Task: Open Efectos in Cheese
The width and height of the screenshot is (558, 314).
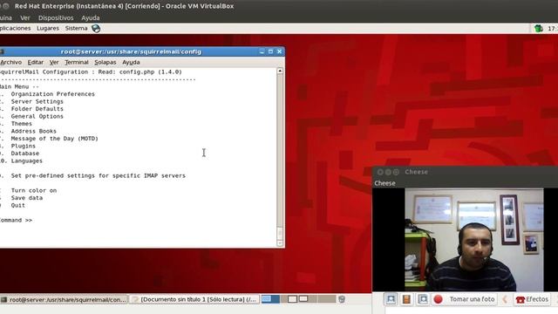Action: coord(532,299)
